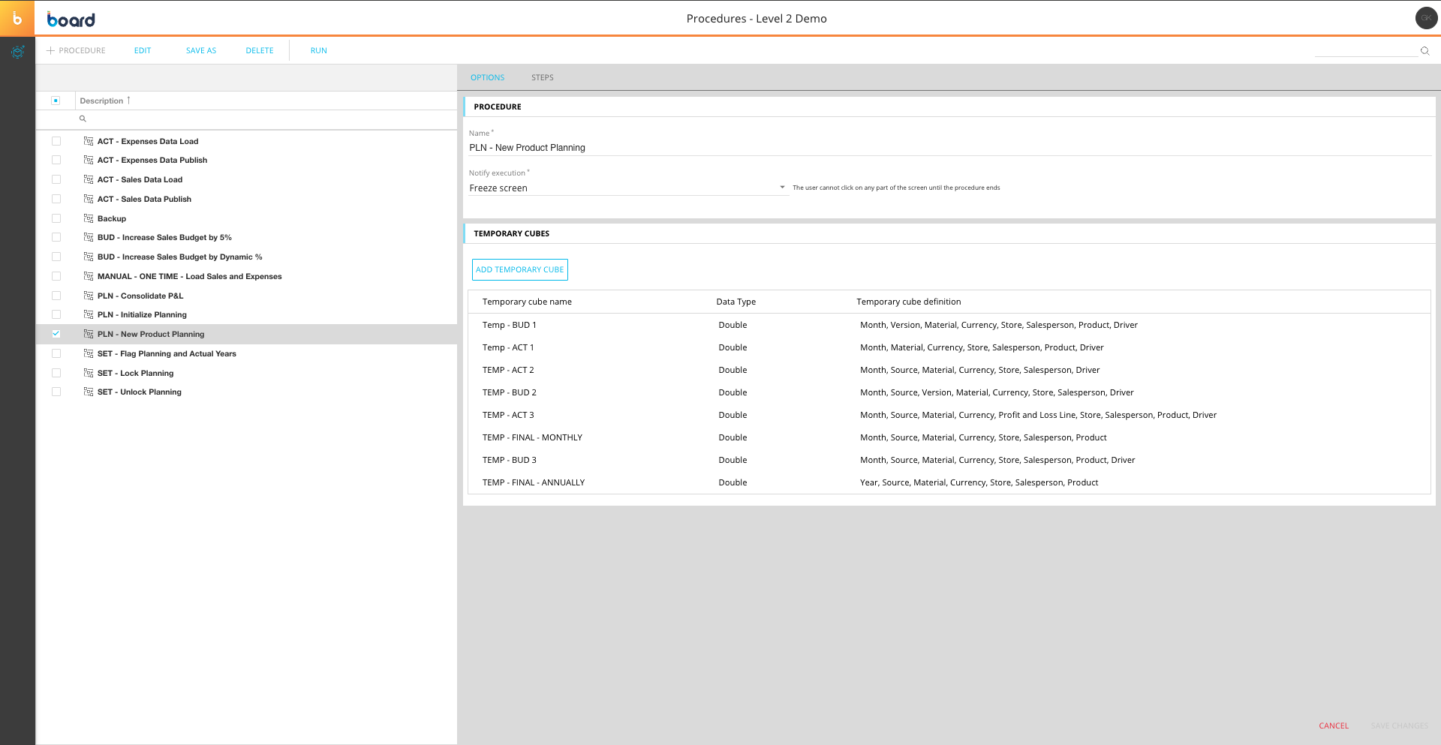
Task: Select ACT - Expenses Data Publish procedure
Action: [246, 160]
